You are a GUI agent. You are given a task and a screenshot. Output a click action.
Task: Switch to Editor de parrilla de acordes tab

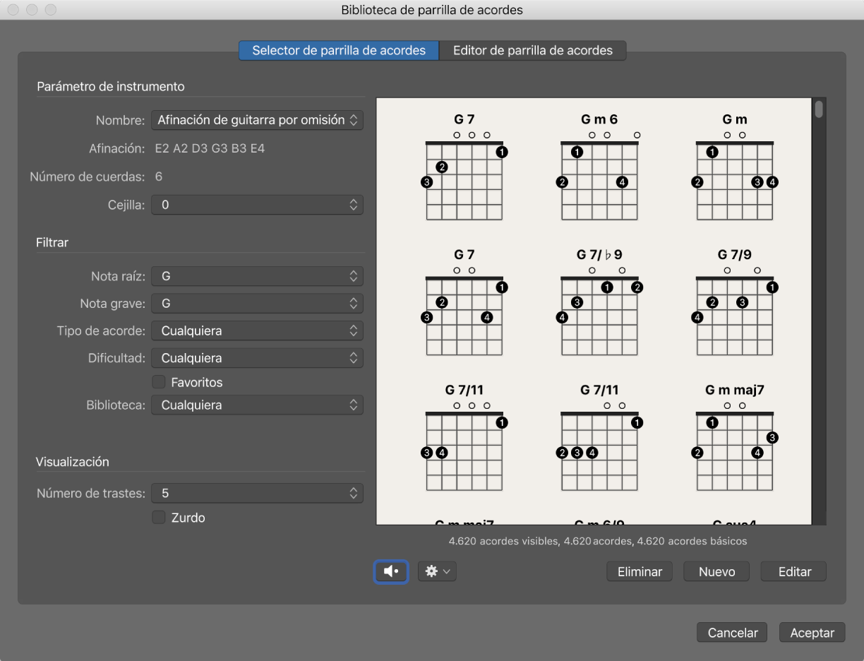(x=533, y=50)
